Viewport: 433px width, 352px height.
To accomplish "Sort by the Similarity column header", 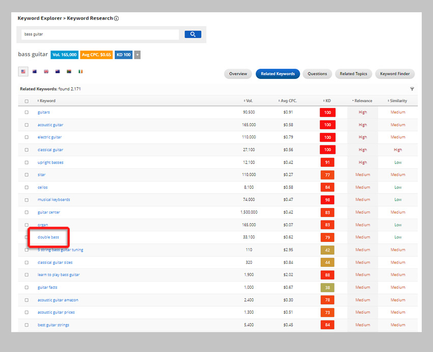I will coord(398,101).
